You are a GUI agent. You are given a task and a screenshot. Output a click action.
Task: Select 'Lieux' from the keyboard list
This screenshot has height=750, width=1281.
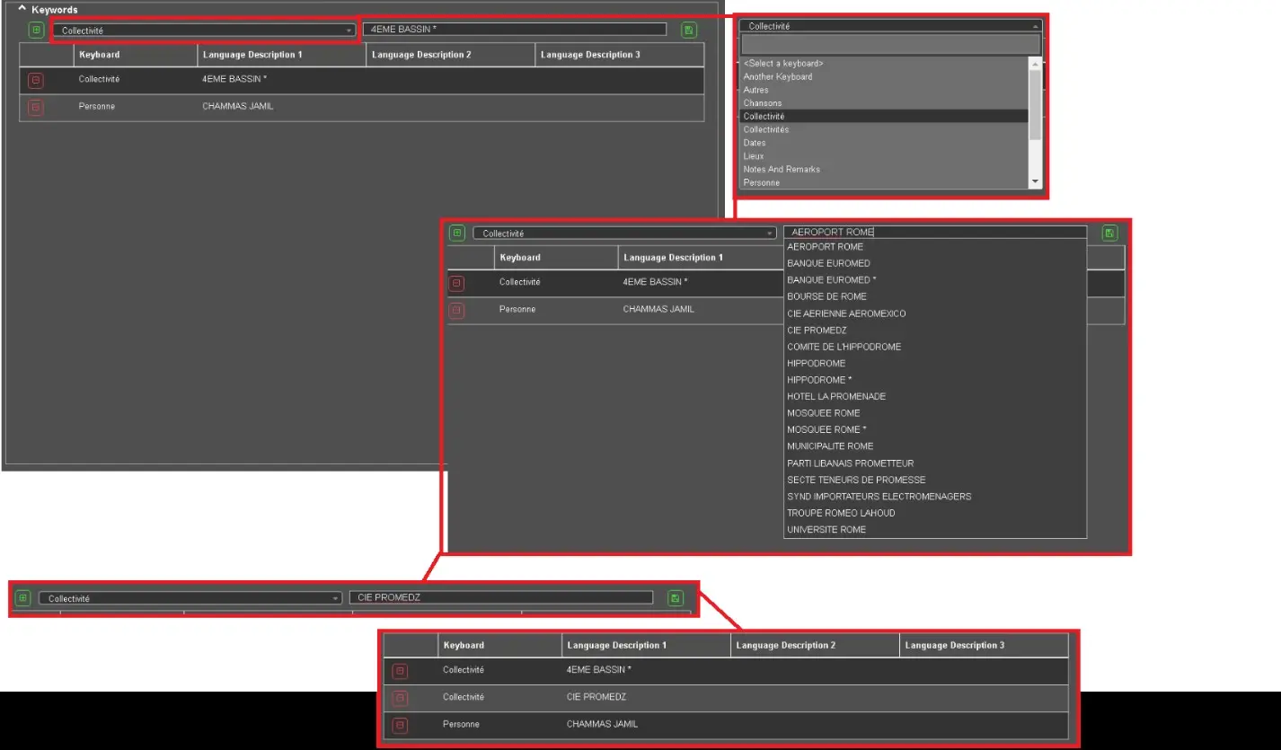click(x=753, y=156)
